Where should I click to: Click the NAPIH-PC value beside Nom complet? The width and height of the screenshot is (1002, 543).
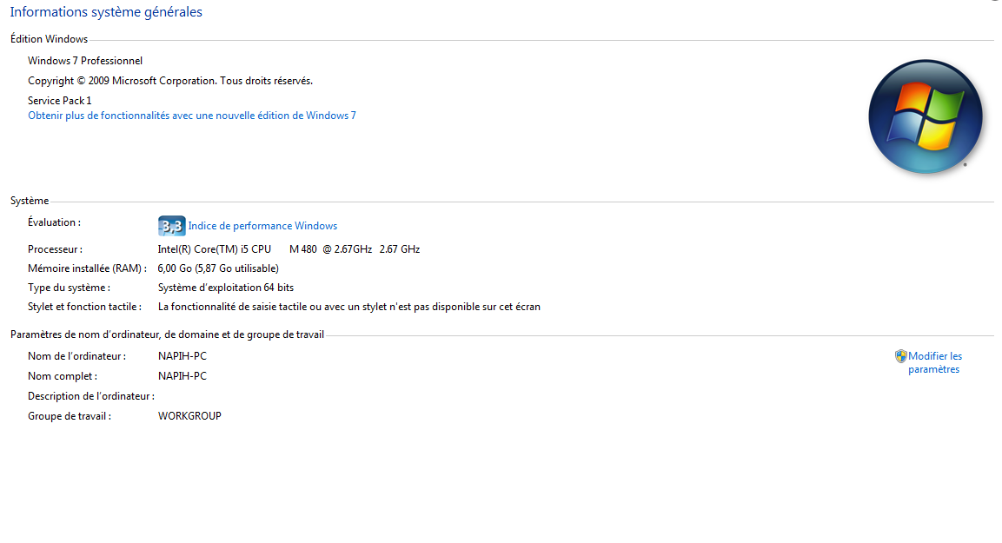point(182,376)
